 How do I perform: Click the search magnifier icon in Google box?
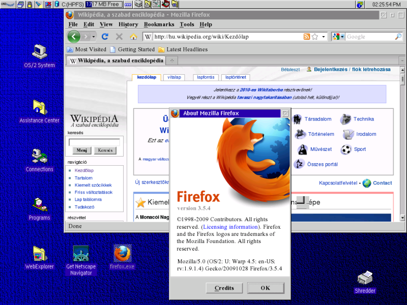(398, 37)
